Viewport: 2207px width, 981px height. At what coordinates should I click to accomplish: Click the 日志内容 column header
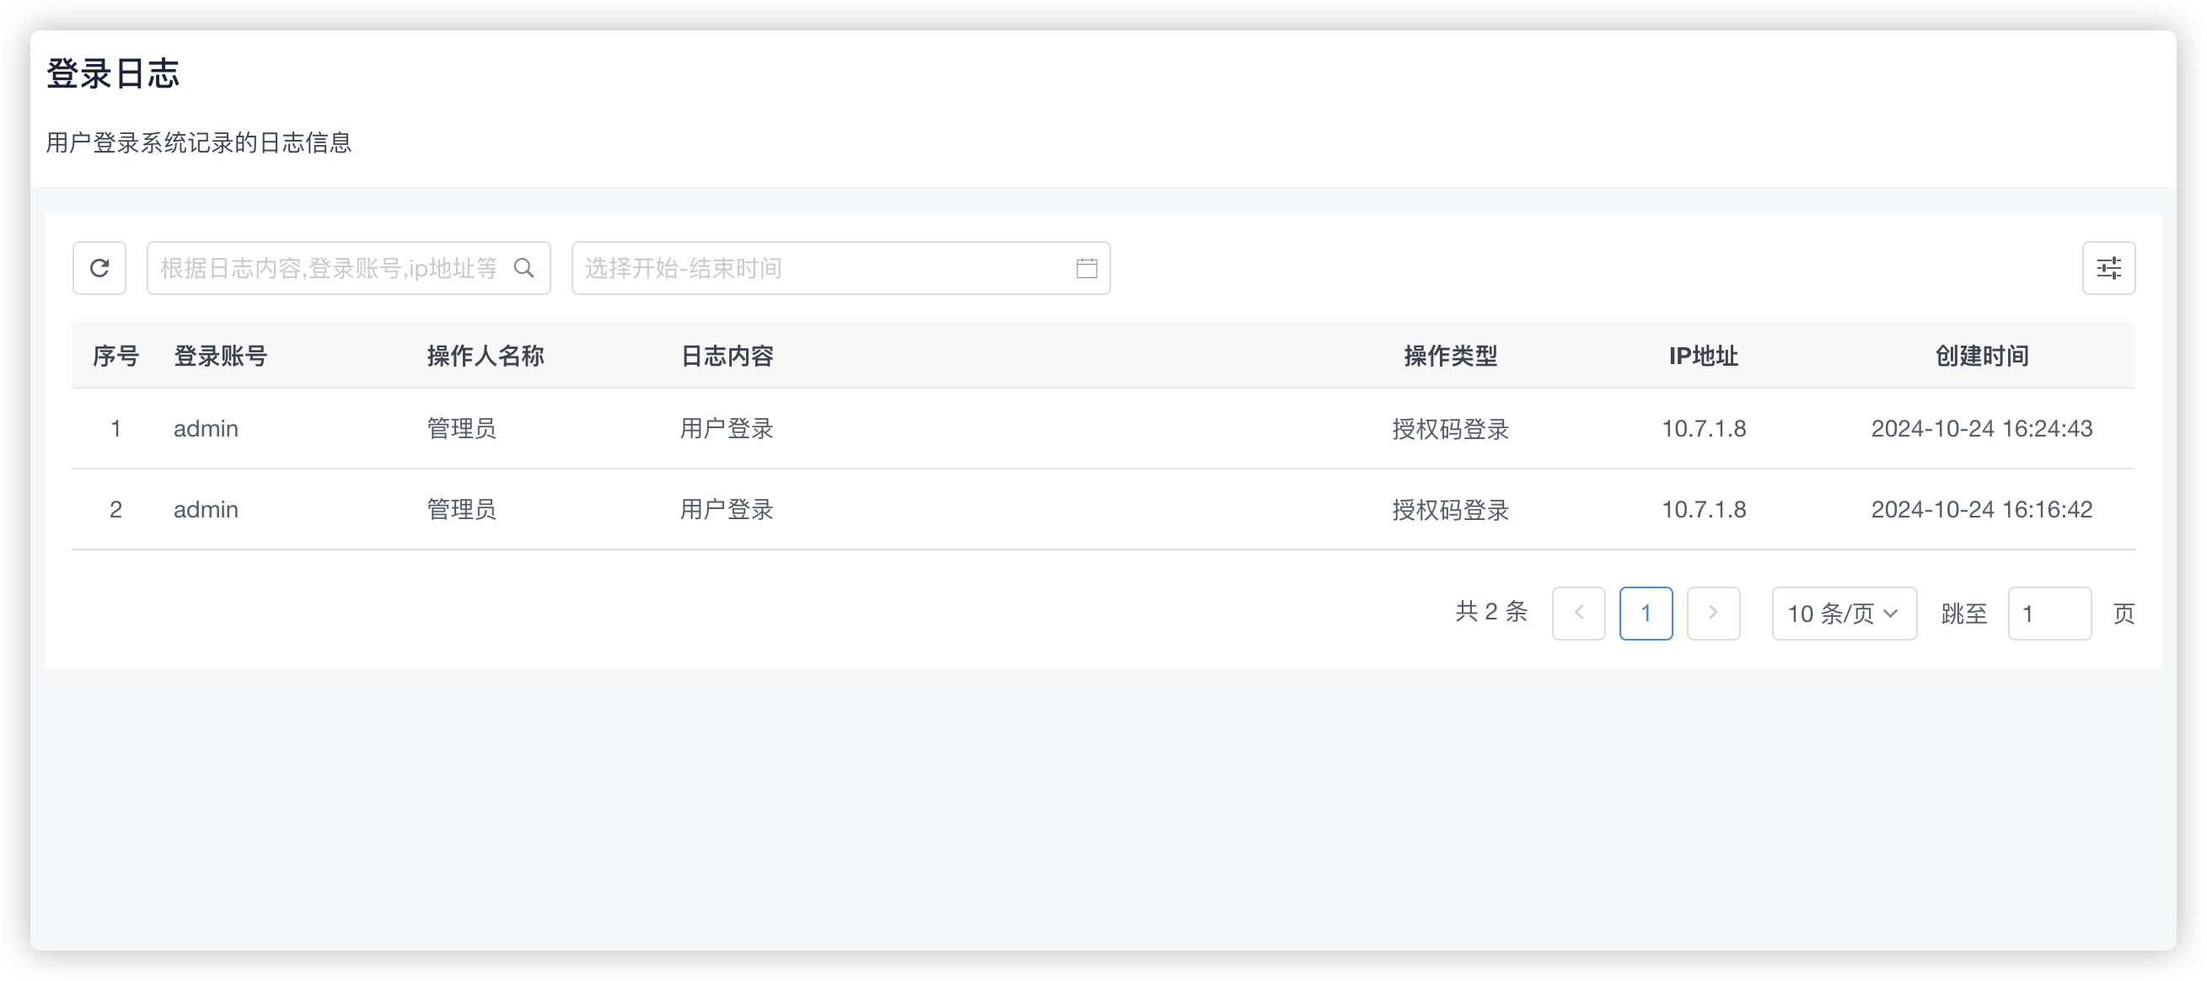[x=727, y=356]
